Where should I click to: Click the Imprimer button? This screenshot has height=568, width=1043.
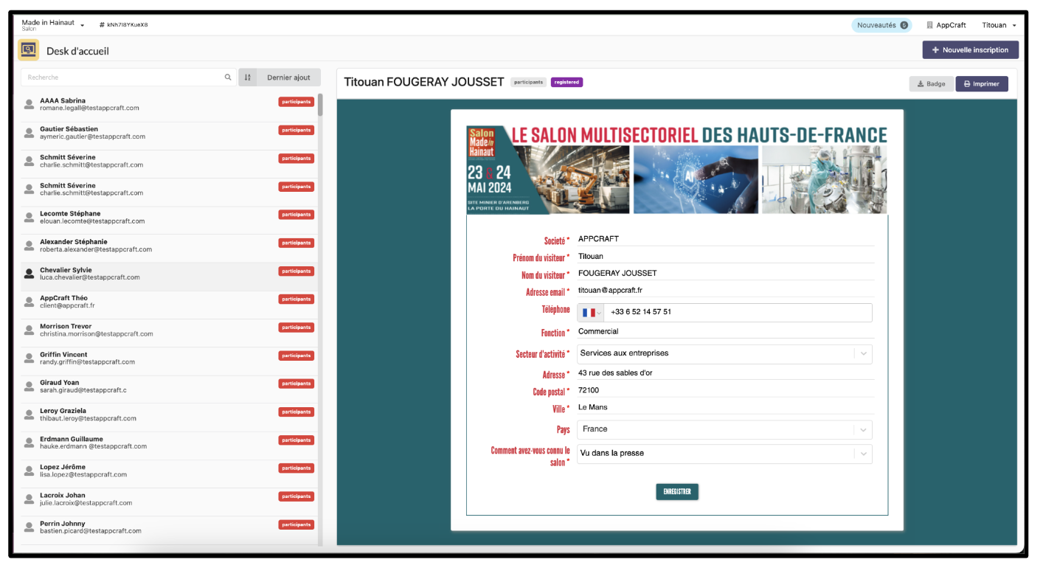tap(981, 84)
